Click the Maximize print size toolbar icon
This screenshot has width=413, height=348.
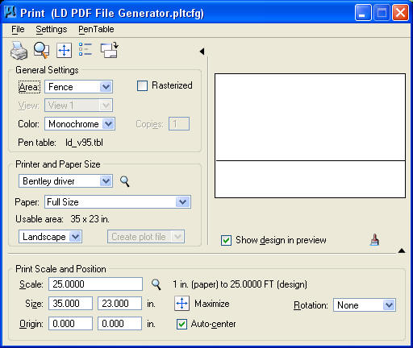tap(64, 50)
